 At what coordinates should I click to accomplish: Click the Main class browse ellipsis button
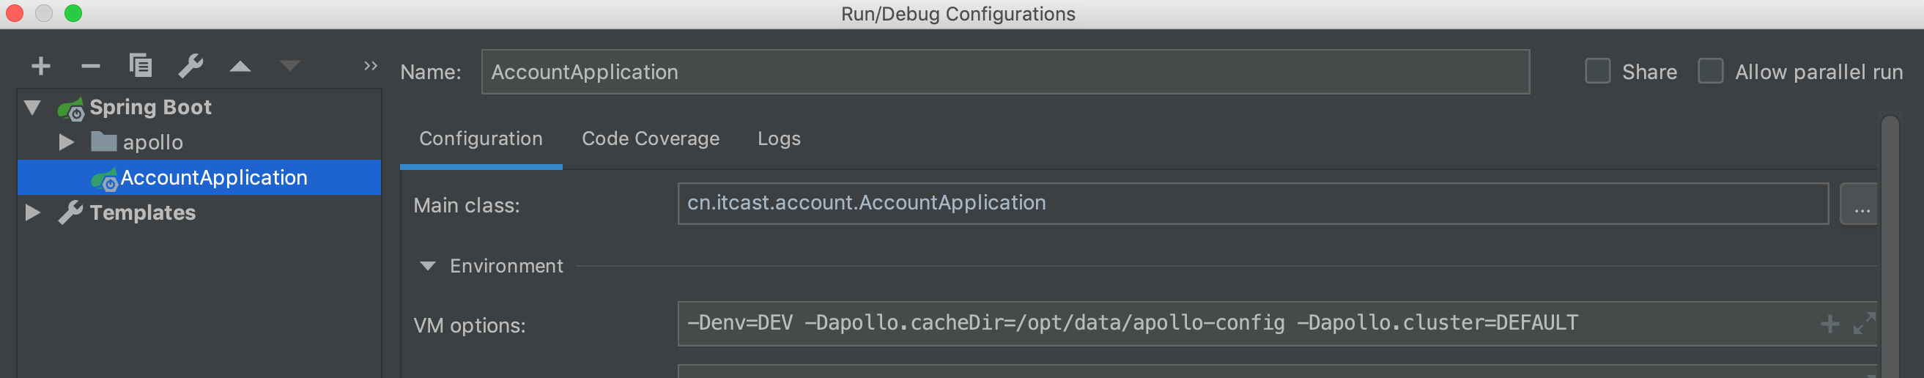1861,204
